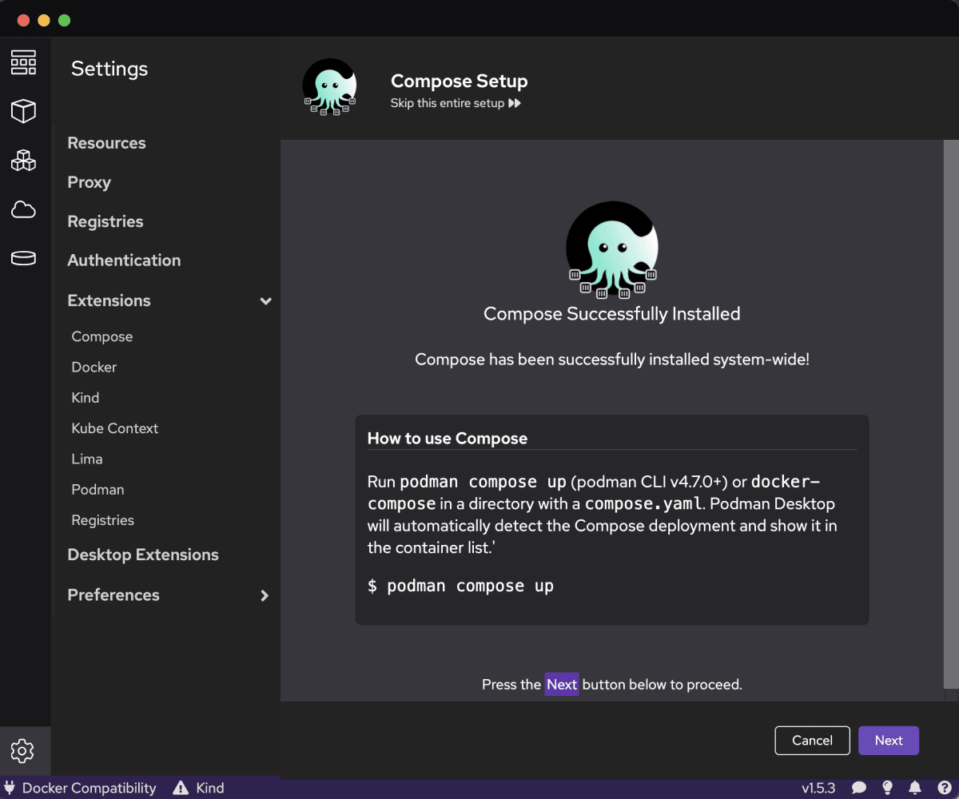Click the Cancel button

(x=812, y=741)
